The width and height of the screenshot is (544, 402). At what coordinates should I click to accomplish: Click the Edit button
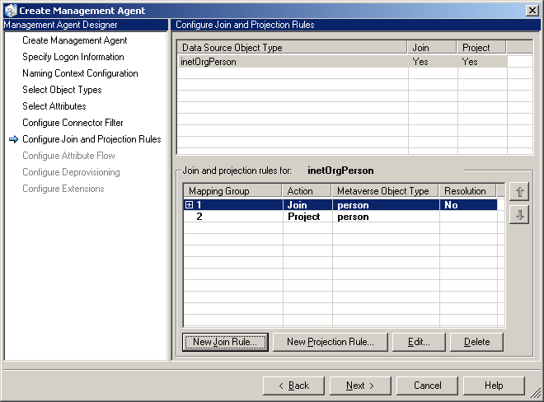(x=419, y=342)
